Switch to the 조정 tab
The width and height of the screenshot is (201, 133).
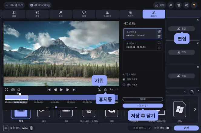[x=37, y=14]
